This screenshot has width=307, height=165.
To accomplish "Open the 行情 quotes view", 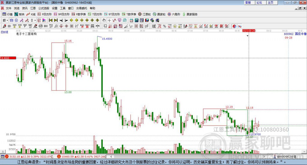I will coord(7,14).
